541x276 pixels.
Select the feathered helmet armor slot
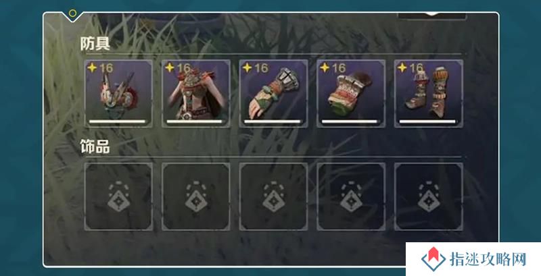pyautogui.click(x=118, y=94)
